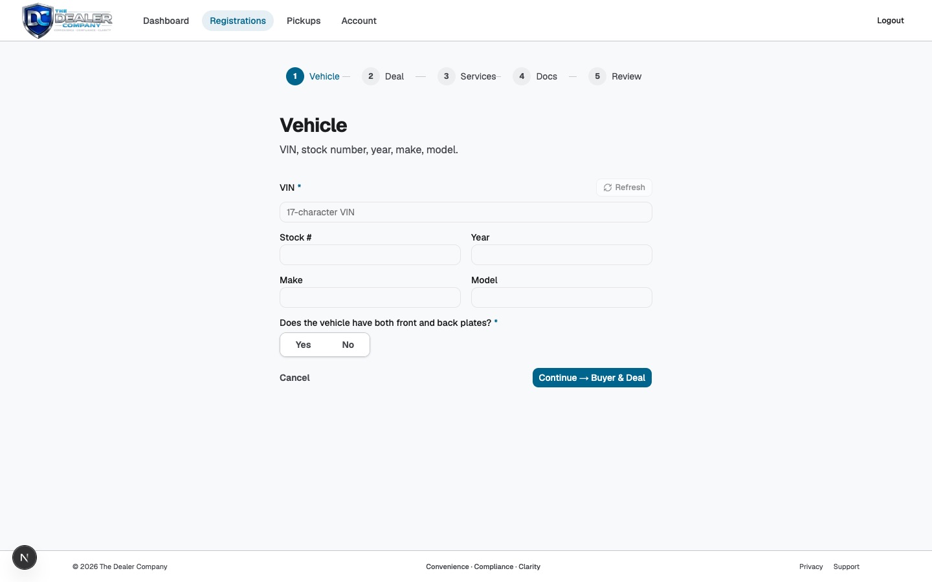Click 'Convenience · Compliance · Clarity' footer text

pyautogui.click(x=483, y=566)
